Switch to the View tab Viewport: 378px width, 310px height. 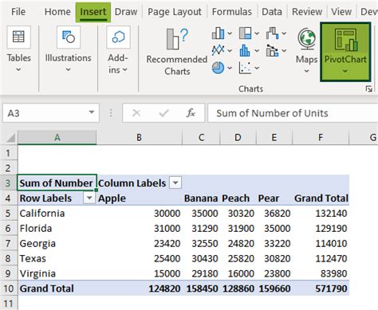tap(341, 12)
